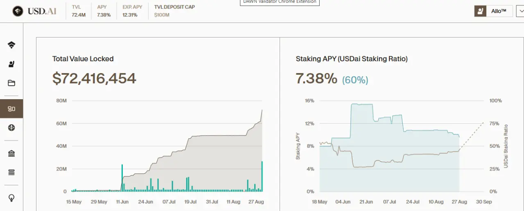524x211 pixels.
Task: Open the folder icon in the sidebar
Action: click(11, 83)
